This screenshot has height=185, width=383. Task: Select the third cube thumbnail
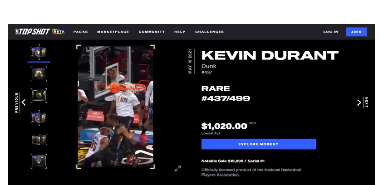[x=39, y=95]
